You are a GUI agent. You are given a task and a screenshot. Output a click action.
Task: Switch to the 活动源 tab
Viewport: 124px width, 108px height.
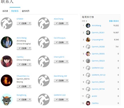pyautogui.click(x=5, y=11)
